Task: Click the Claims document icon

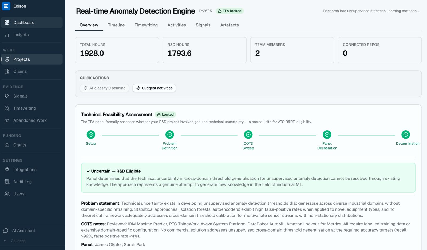Action: click(x=7, y=71)
